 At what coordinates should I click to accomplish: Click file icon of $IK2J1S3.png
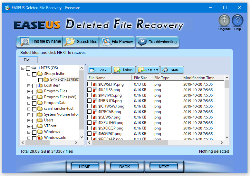pyautogui.click(x=95, y=90)
